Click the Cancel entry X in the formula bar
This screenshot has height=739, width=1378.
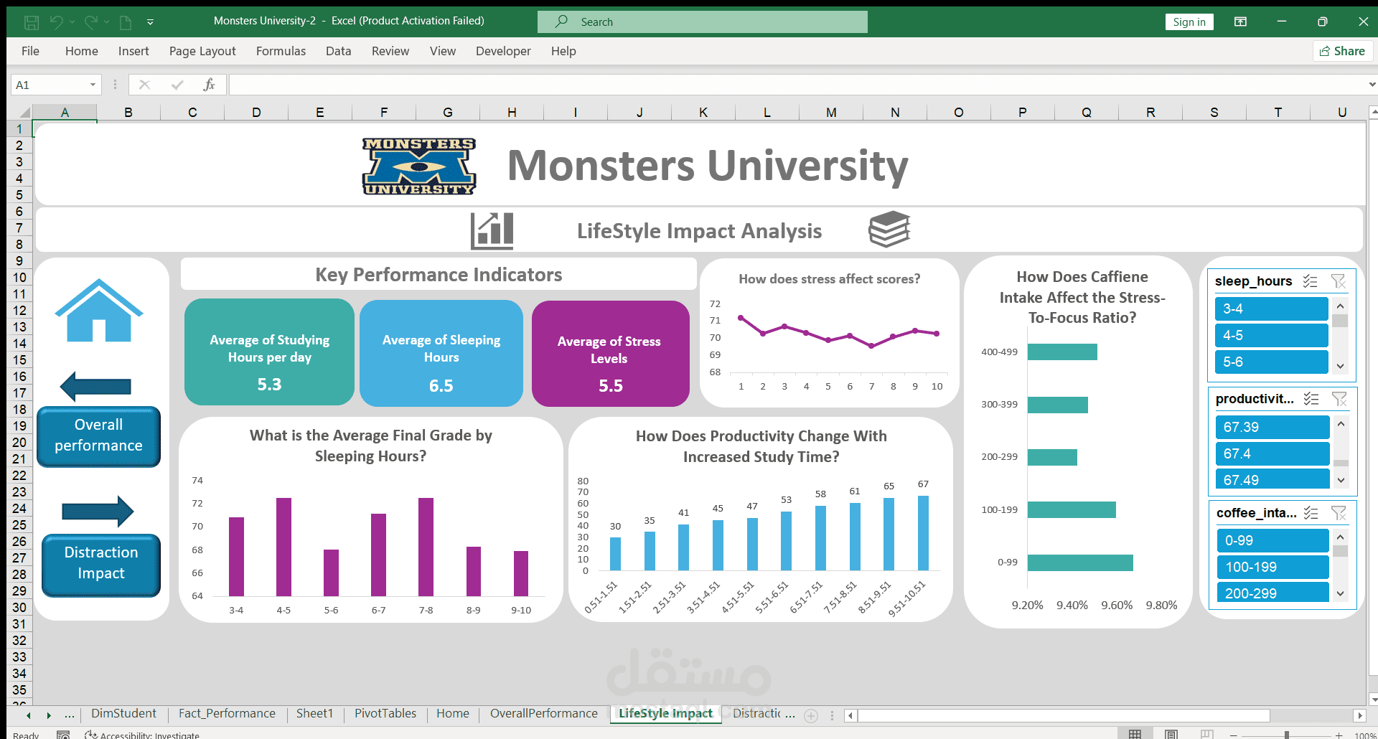(x=144, y=85)
